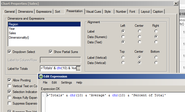
Task: Set Data (Numeric) alignment to Left
Action: [123, 36]
